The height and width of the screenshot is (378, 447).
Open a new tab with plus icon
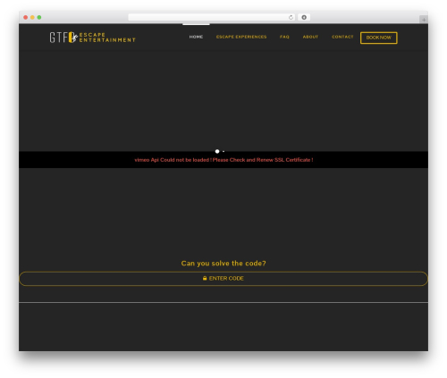(424, 20)
